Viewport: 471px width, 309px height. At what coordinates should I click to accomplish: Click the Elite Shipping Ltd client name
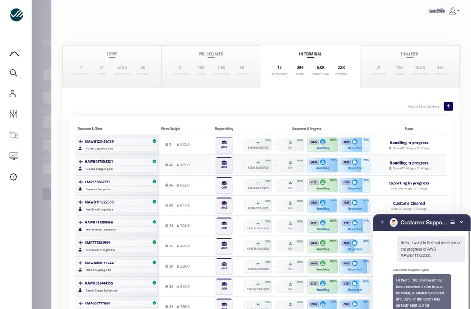(98, 270)
